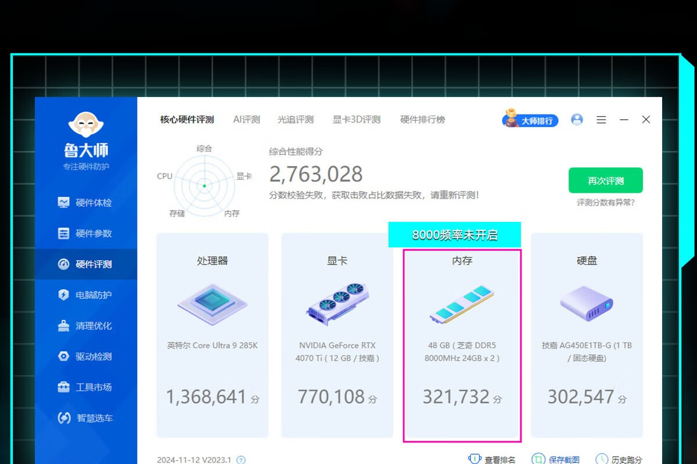This screenshot has width=697, height=464.
Task: Switch to 光追评测 tab
Action: pyautogui.click(x=295, y=120)
